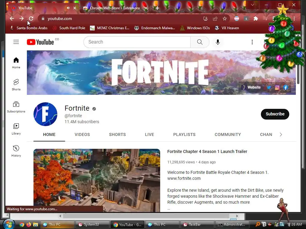Viewport: 306px width, 229px height.
Task: Reload the YouTube page
Action: [x=31, y=18]
